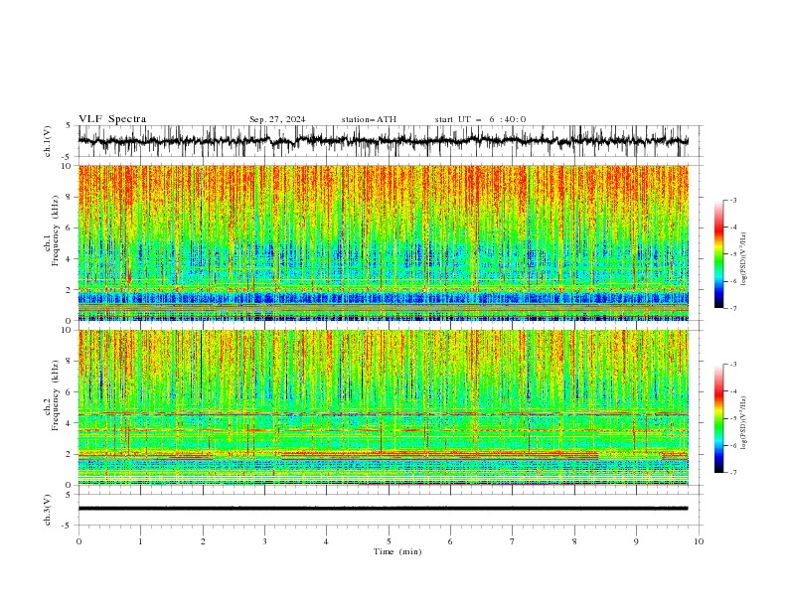Screen dimensions: 787x608
Task: Click time axis tick label "3"
Action: (264, 541)
